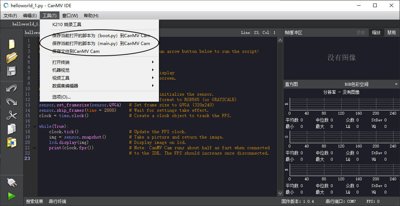This screenshot has width=400, height=206.
Task: Click the editor scrollbar up arrow
Action: [280, 40]
